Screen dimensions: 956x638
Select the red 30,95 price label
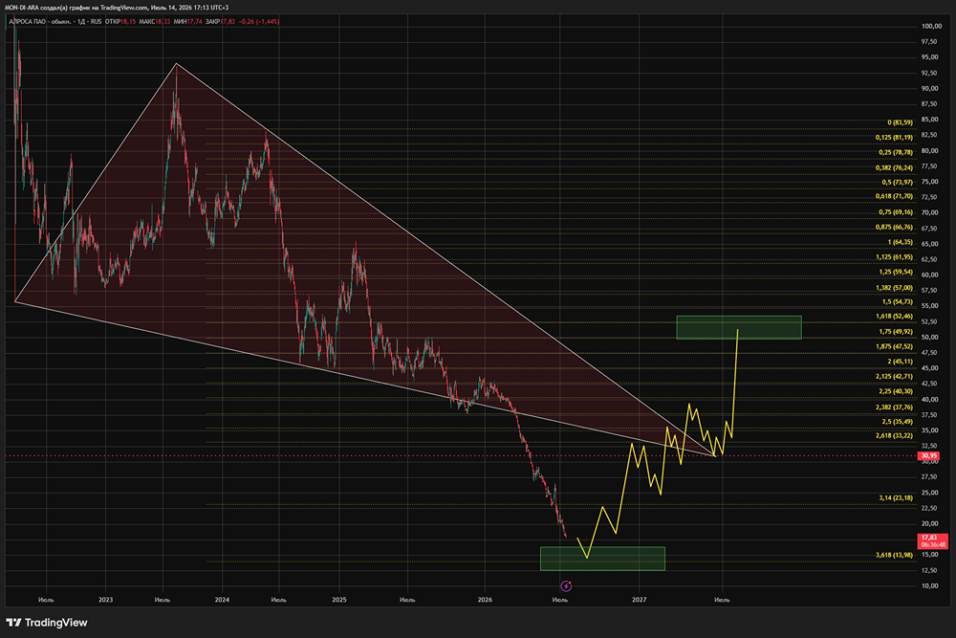pyautogui.click(x=930, y=455)
